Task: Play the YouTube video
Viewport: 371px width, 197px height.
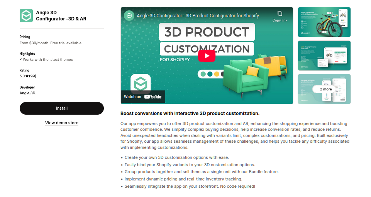Action: [207, 56]
